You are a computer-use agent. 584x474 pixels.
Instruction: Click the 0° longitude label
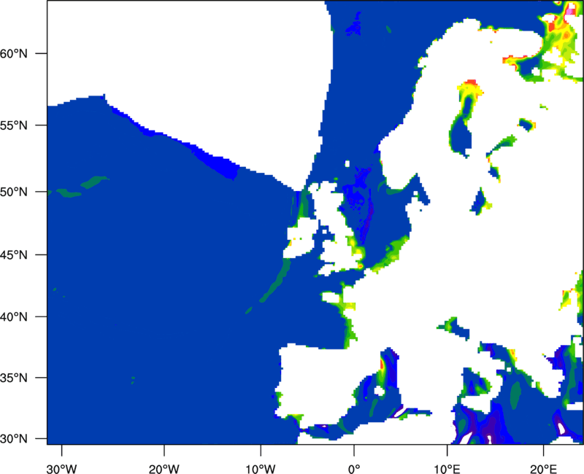tap(354, 469)
